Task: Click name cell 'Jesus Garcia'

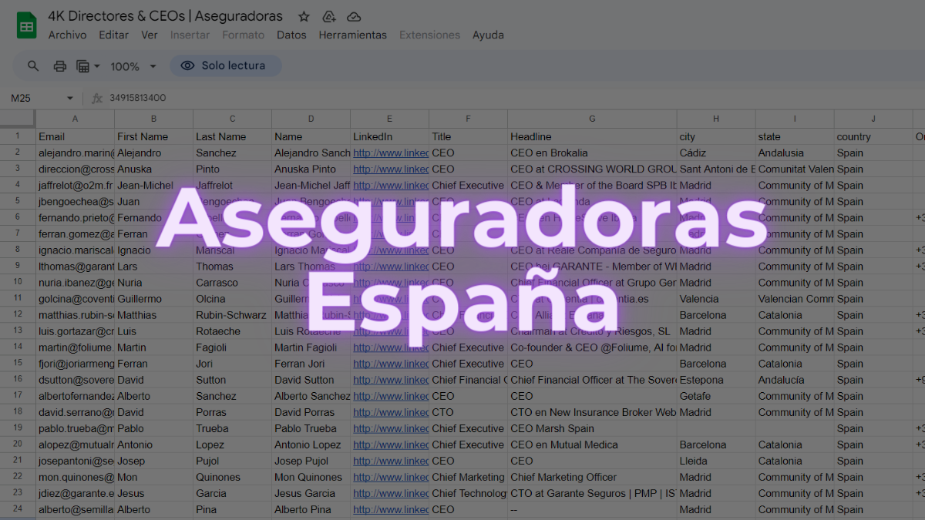Action: (311, 493)
